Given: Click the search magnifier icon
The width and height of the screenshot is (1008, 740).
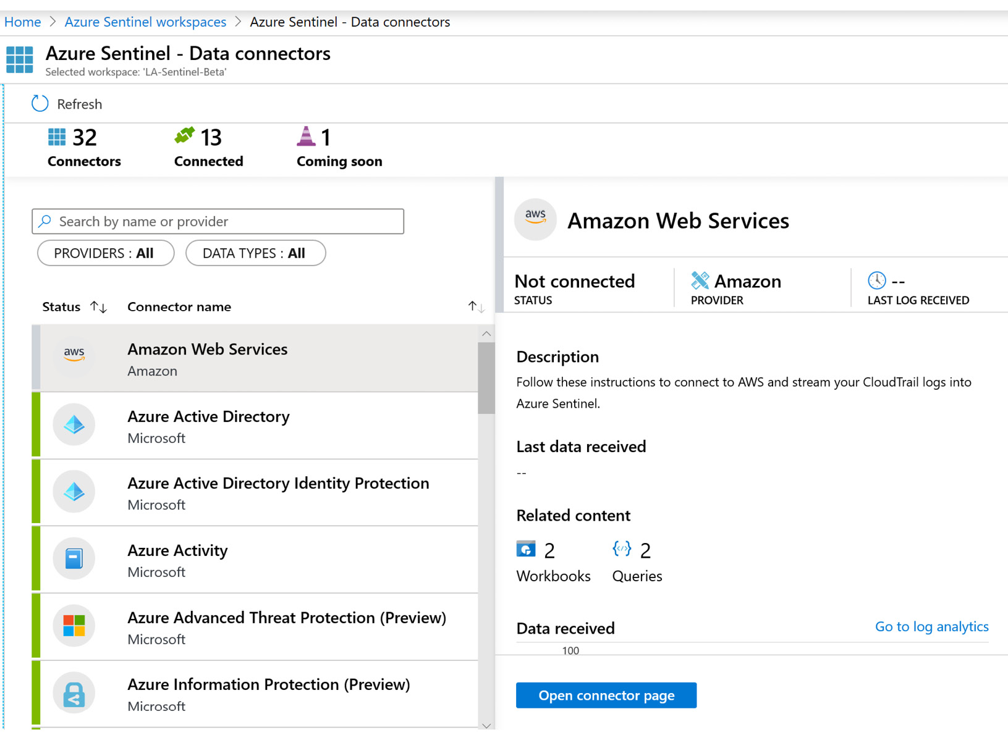Looking at the screenshot, I should pos(45,221).
